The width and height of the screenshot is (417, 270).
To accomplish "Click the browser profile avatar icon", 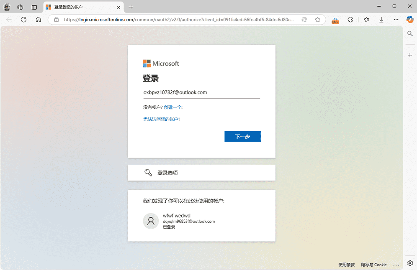I will point(7,7).
